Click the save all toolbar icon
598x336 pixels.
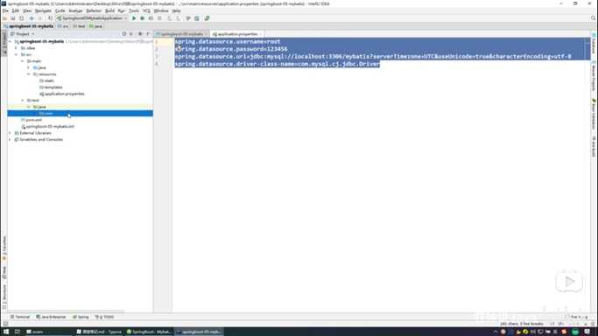click(x=13, y=18)
